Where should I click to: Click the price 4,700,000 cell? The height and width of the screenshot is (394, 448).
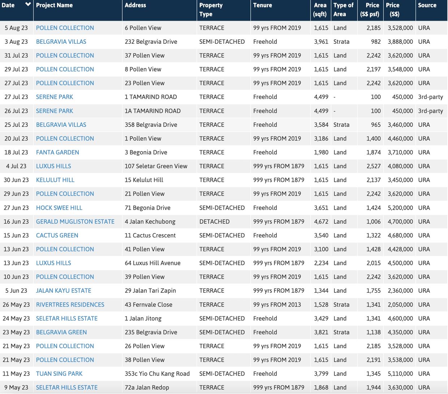[x=400, y=222]
